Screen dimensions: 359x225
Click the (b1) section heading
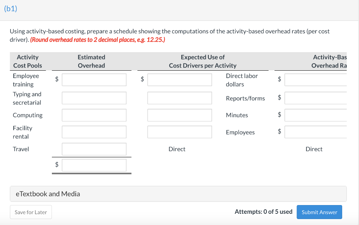[11, 8]
